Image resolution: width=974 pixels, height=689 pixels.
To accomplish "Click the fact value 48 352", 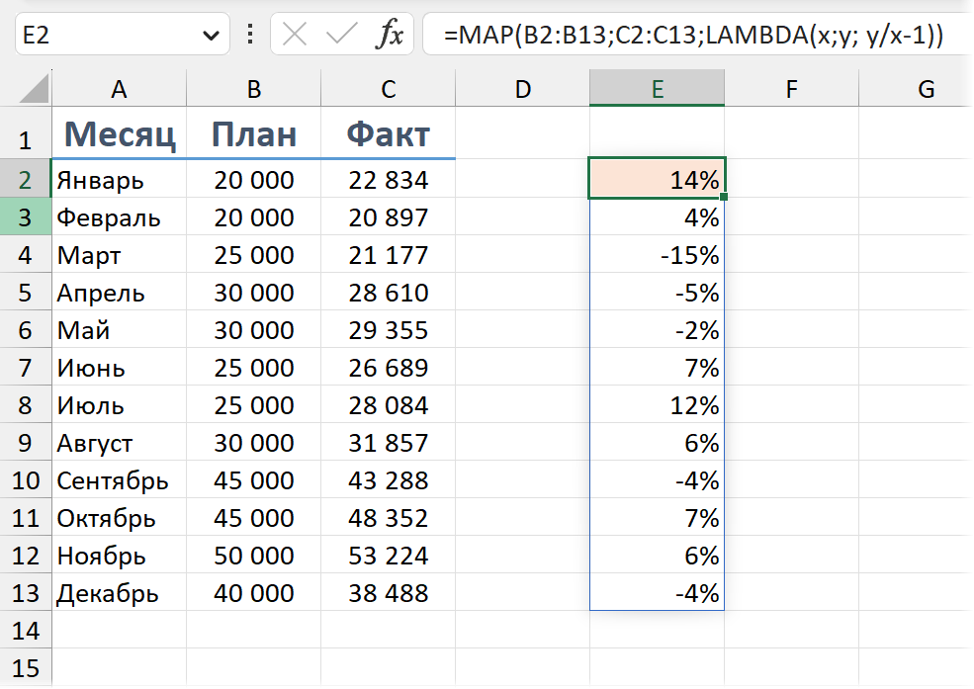I will click(x=389, y=518).
